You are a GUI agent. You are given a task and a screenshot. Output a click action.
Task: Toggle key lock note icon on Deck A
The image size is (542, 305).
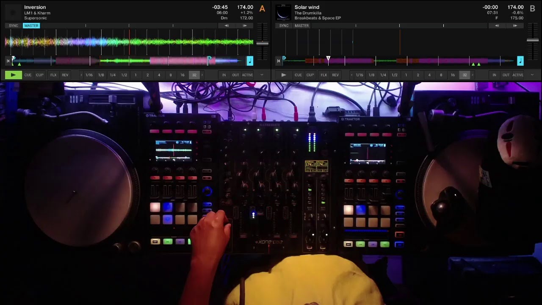click(250, 61)
